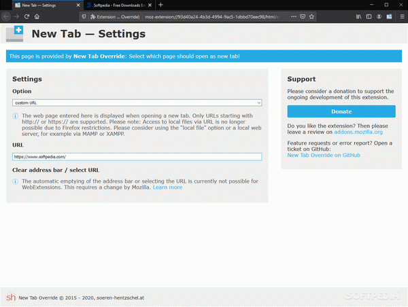Click the Extension (New Tab Override) identity label

point(115,16)
